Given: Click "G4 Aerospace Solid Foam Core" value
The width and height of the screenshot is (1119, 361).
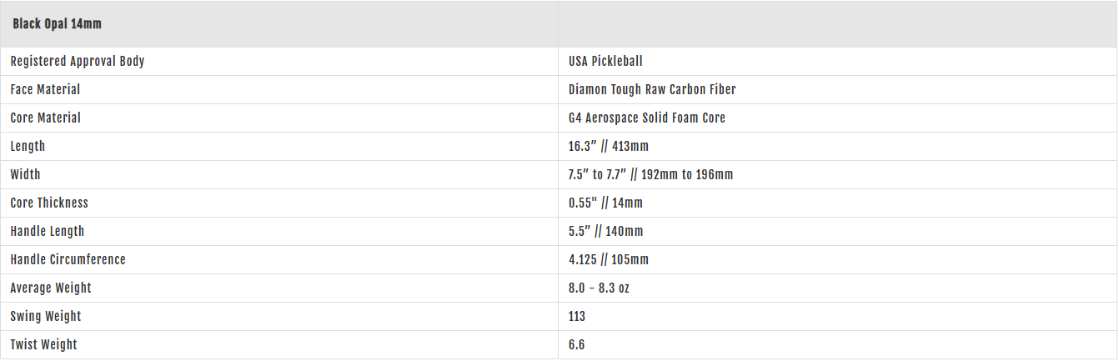Looking at the screenshot, I should click(x=647, y=118).
